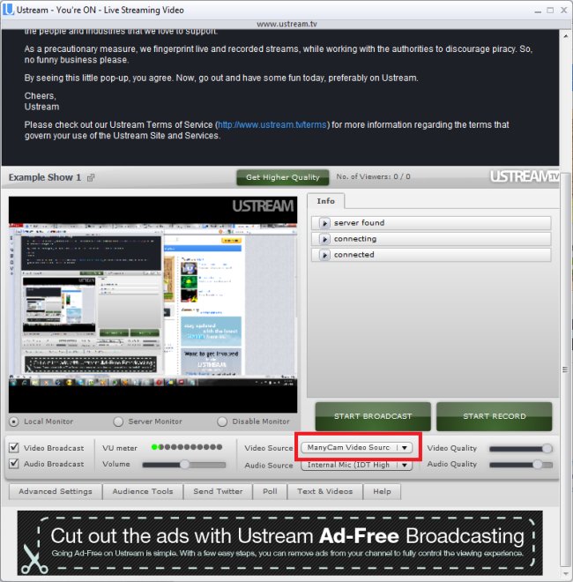Uncheck the Audio Broadcast checkbox
The width and height of the screenshot is (573, 582).
(x=14, y=463)
